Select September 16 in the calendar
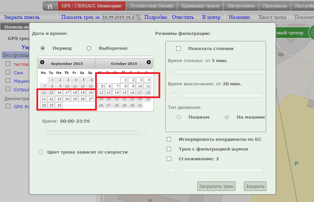Image resolution: width=314 pixels, height=202 pixels. click(59, 93)
